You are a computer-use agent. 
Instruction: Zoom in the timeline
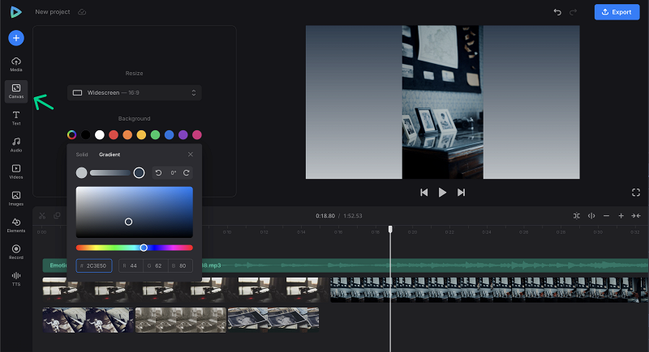tap(621, 216)
